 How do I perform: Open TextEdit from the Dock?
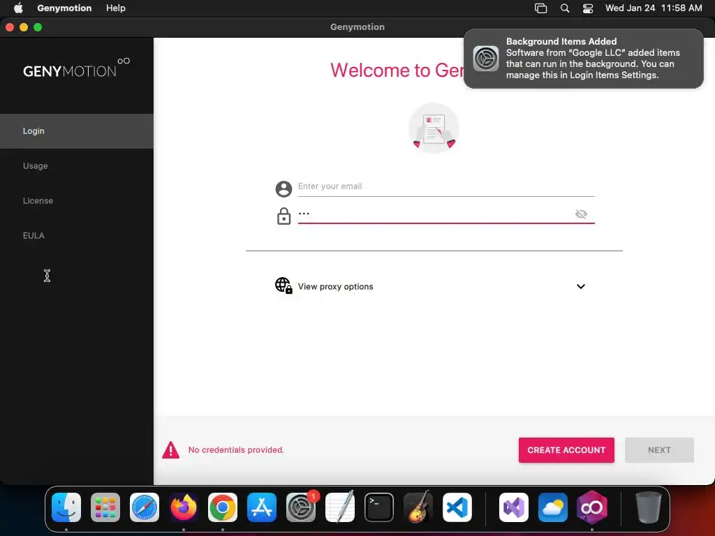tap(340, 507)
